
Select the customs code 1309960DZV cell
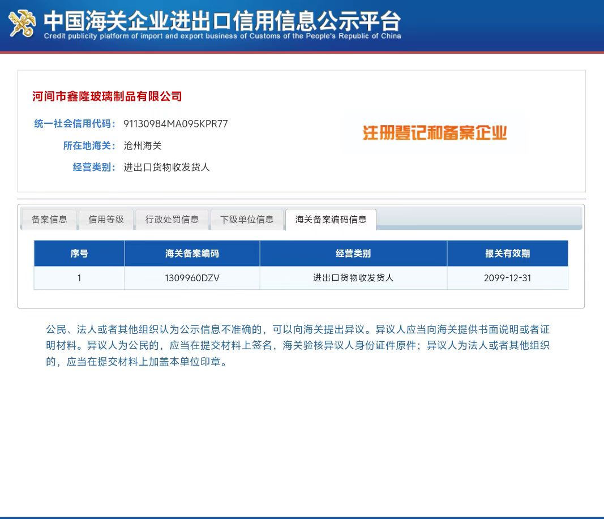point(192,278)
